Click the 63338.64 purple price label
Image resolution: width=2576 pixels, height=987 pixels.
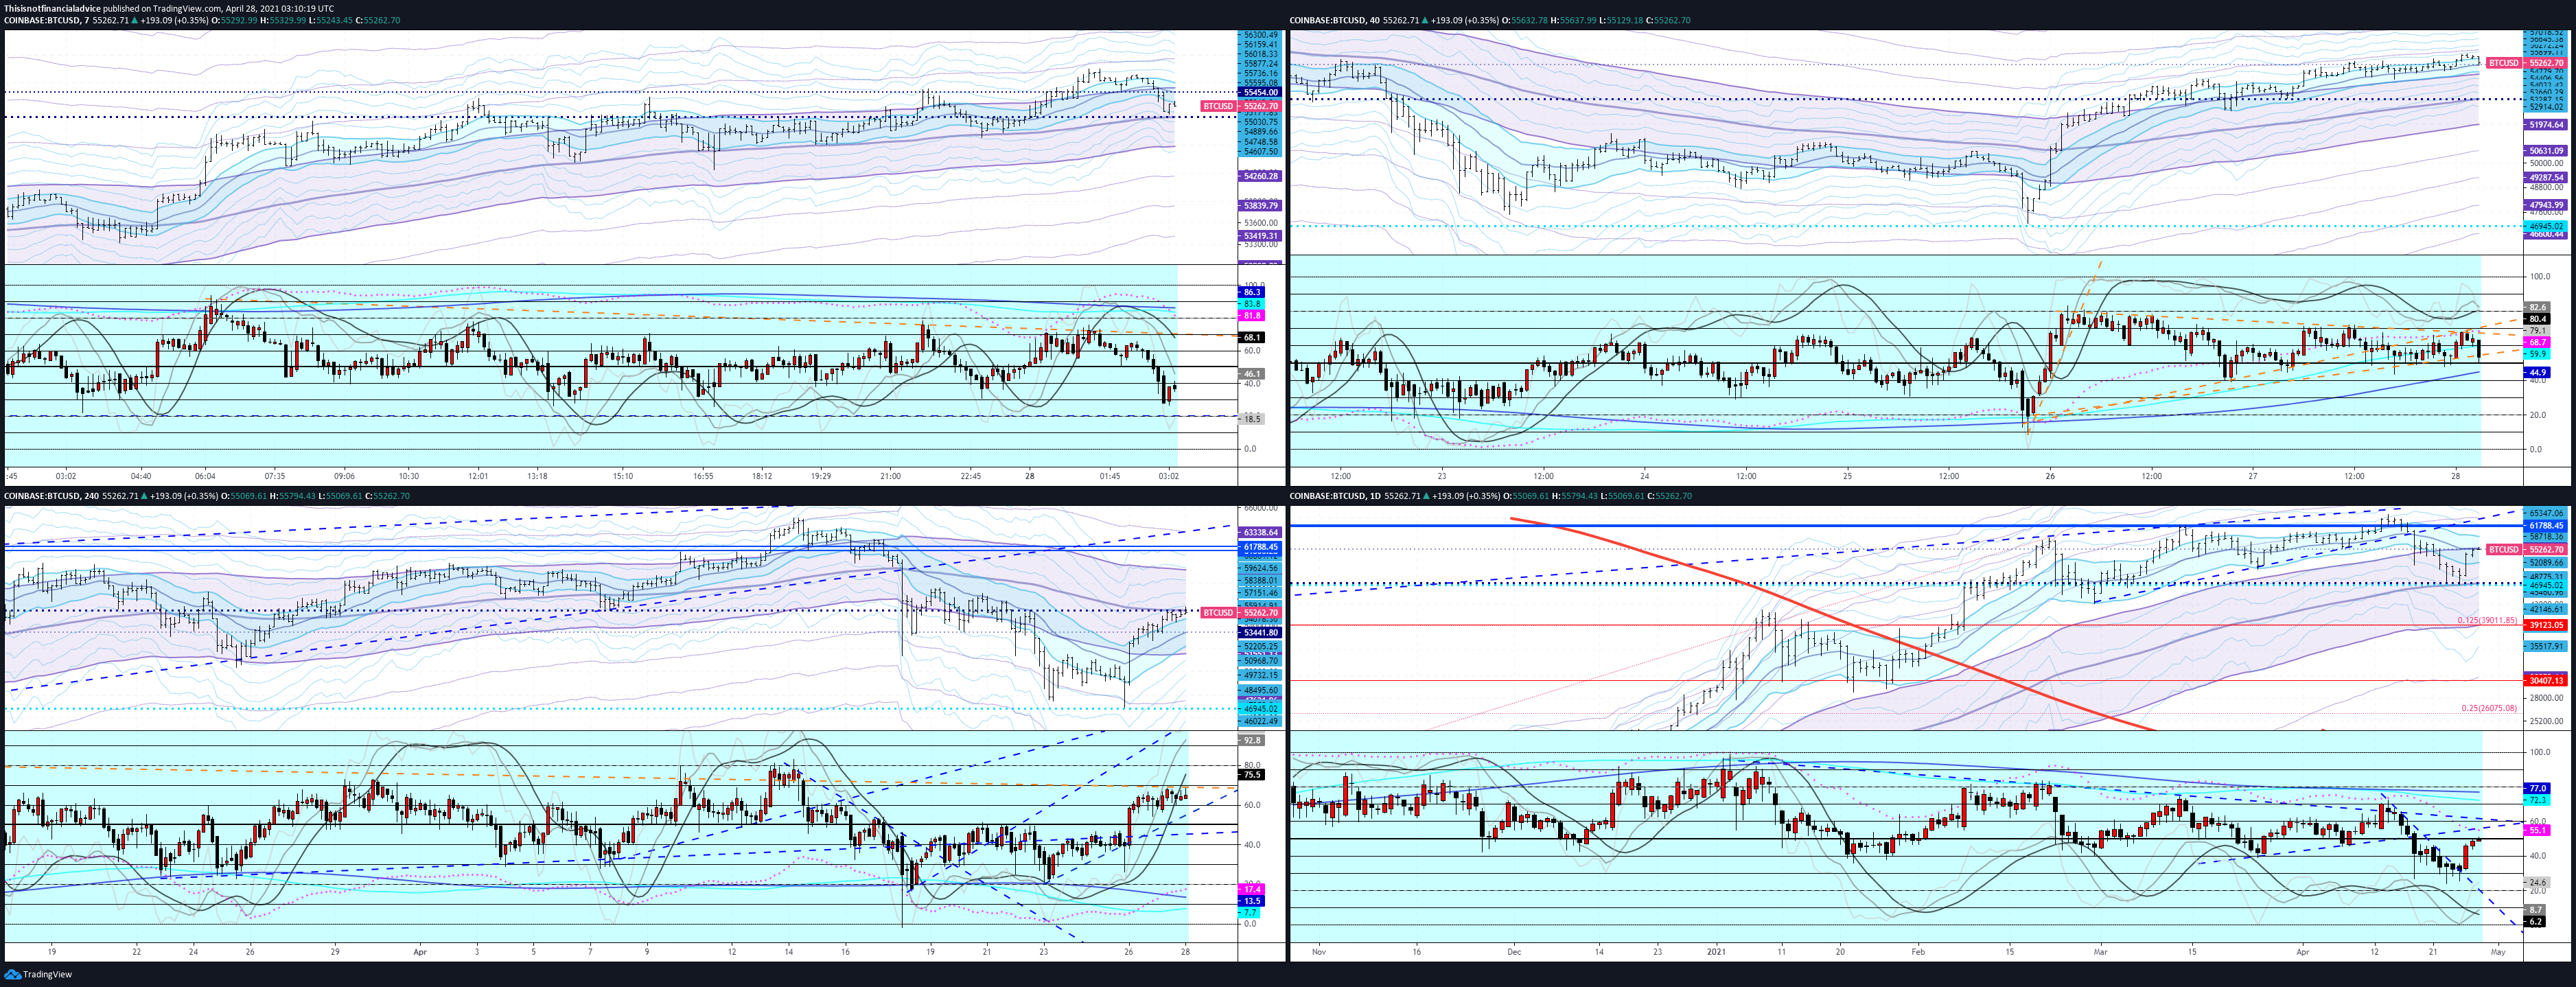coord(1260,533)
